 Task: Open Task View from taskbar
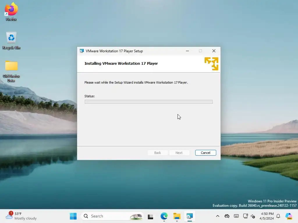click(150, 216)
